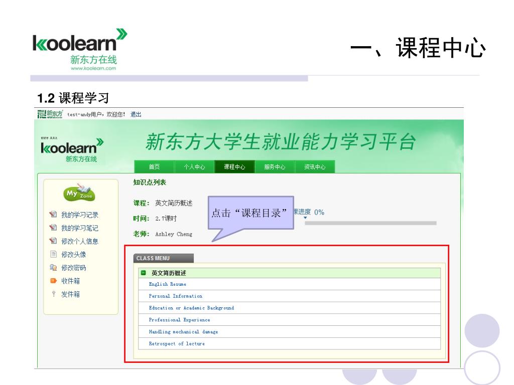Go to the 资讯中心 tab
Image resolution: width=514 pixels, height=385 pixels.
click(315, 166)
